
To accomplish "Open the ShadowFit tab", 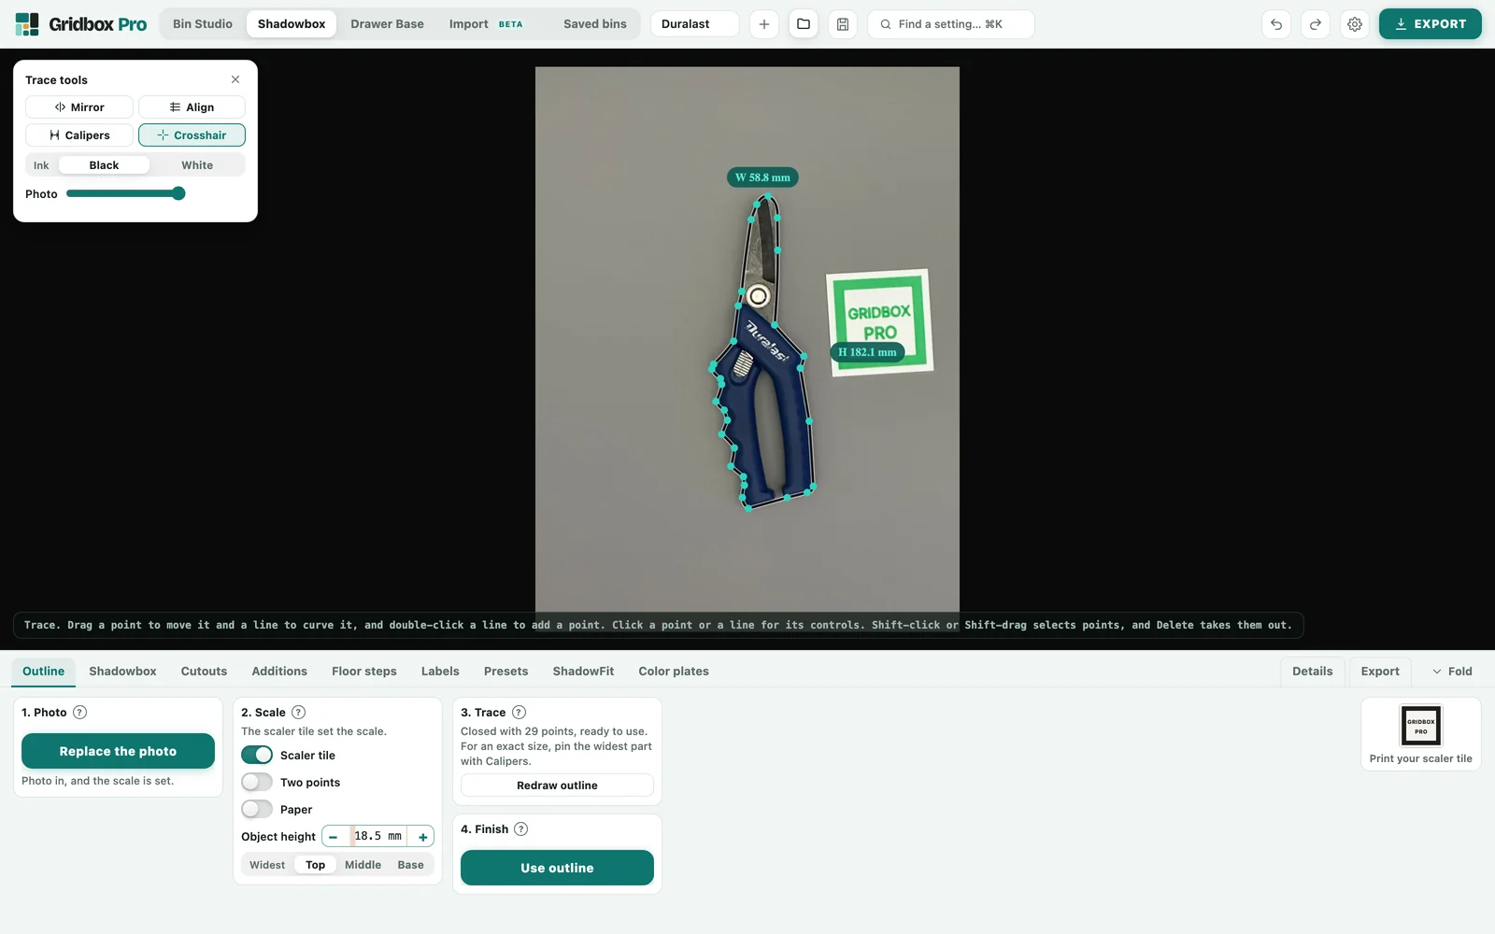I will pos(583,672).
